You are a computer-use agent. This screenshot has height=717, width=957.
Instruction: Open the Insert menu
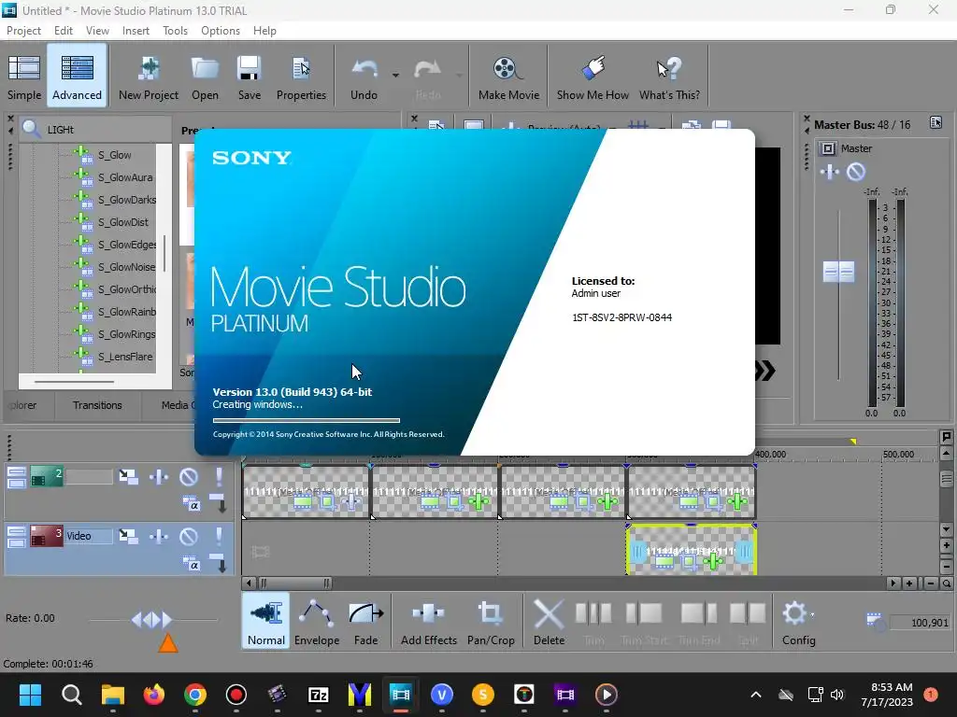click(x=136, y=31)
